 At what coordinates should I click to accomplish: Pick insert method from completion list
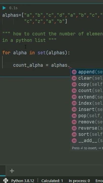[x=87, y=110]
